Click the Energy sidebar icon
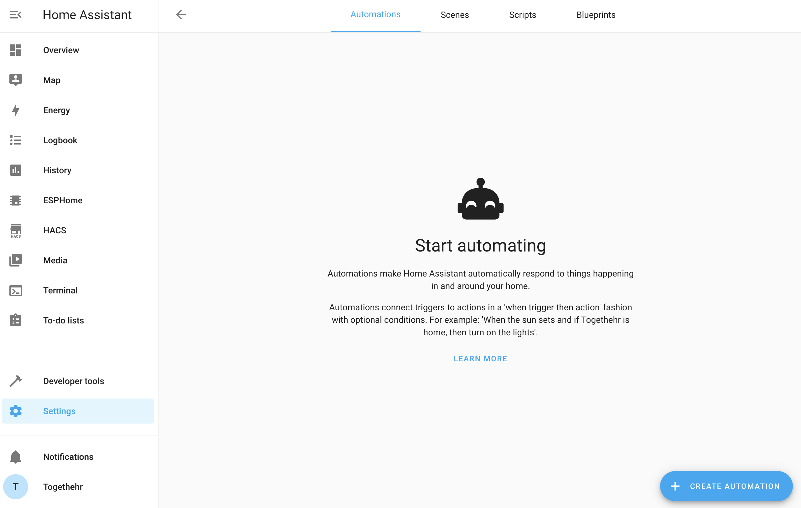 tap(16, 110)
